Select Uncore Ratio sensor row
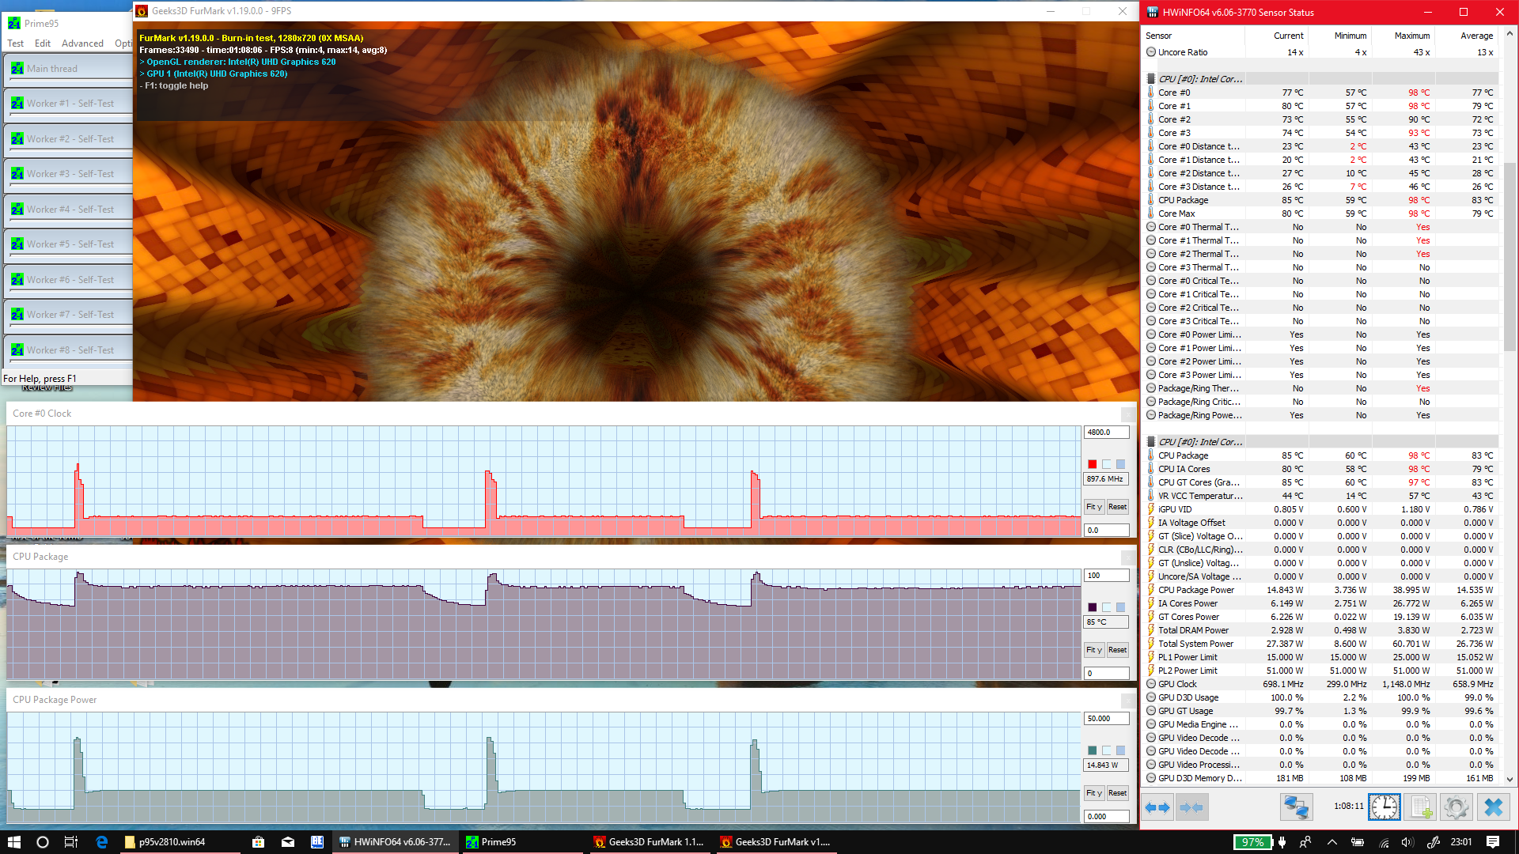The width and height of the screenshot is (1519, 854). click(x=1320, y=52)
